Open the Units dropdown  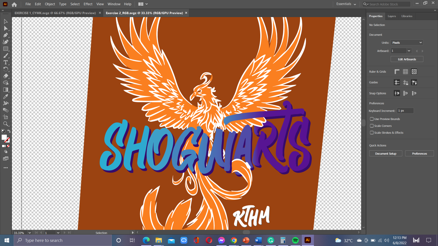[x=407, y=43]
